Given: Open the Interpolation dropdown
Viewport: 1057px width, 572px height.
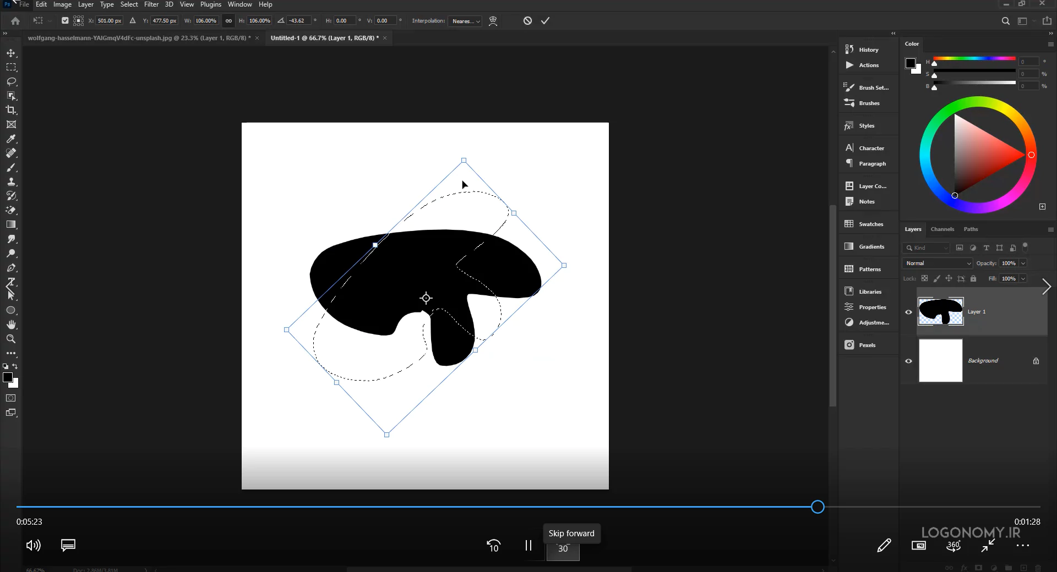Looking at the screenshot, I should (x=466, y=21).
